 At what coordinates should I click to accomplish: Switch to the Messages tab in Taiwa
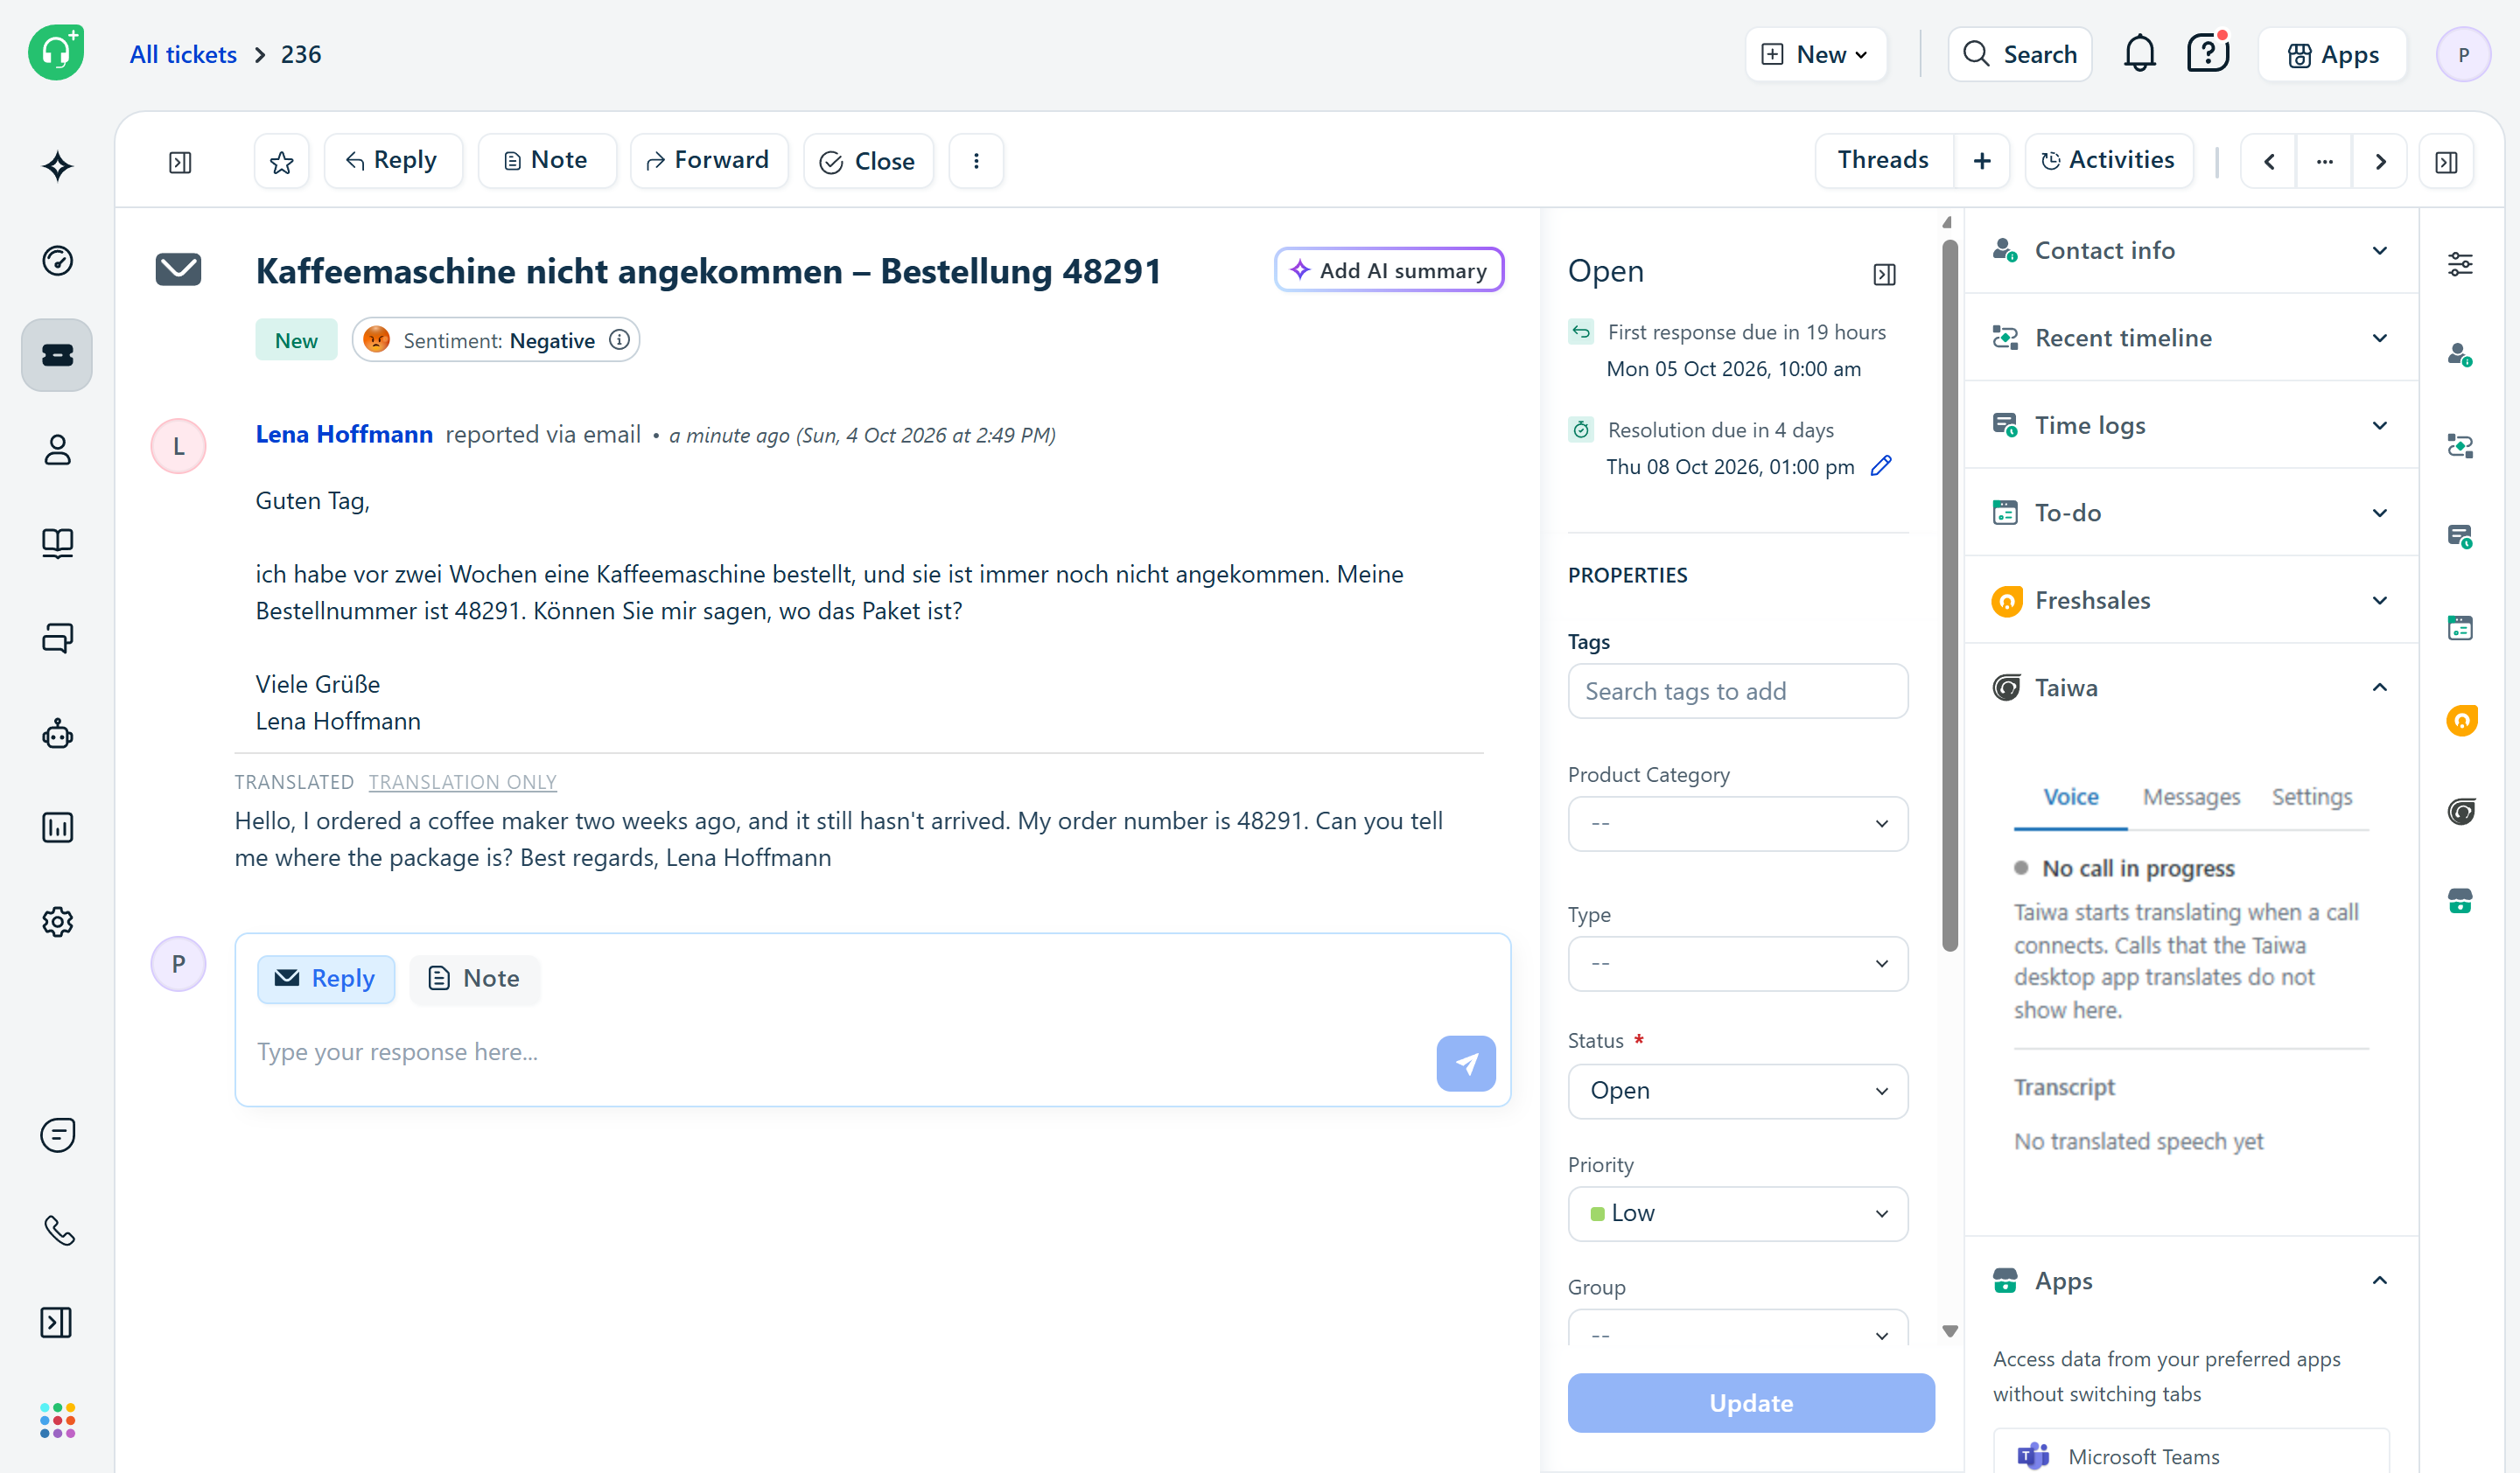[2190, 797]
